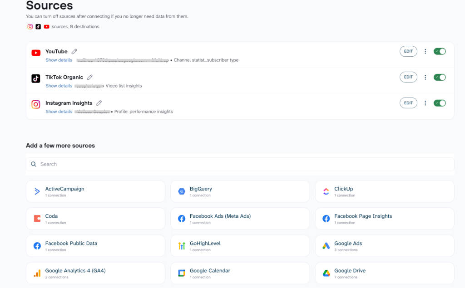
Task: Select '7 connections' text under Google Drive
Action: [x=346, y=277]
